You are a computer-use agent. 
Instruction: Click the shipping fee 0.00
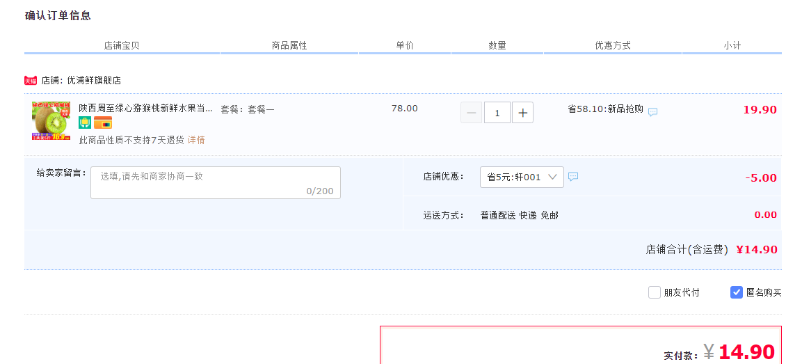[x=765, y=215]
